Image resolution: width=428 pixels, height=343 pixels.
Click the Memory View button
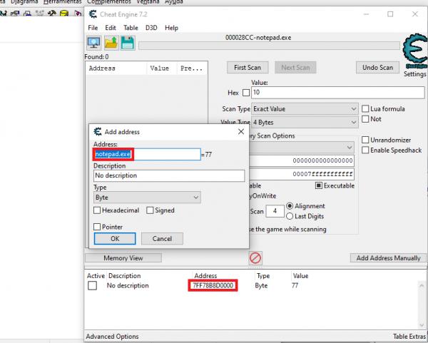tap(123, 257)
